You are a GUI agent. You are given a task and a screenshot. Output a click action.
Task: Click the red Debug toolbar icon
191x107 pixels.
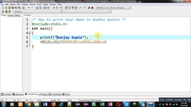[92, 8]
